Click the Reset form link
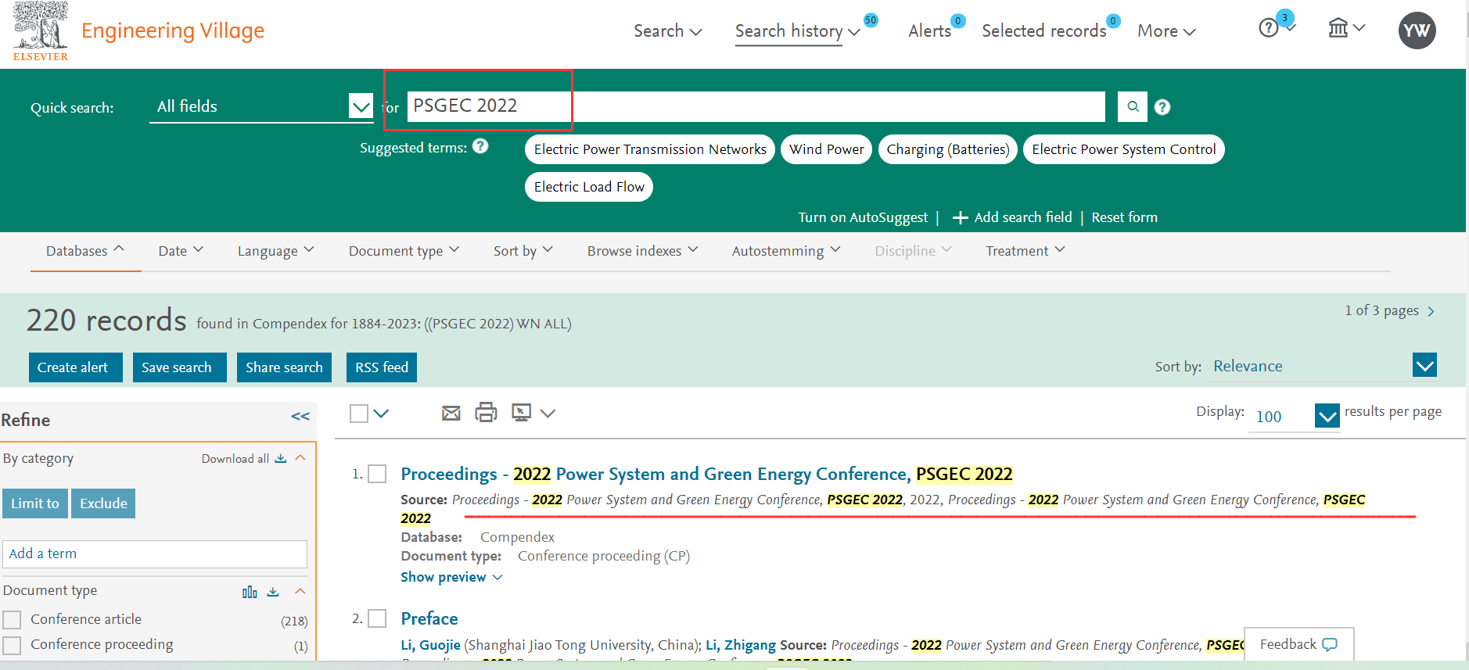The width and height of the screenshot is (1469, 670). click(1124, 217)
